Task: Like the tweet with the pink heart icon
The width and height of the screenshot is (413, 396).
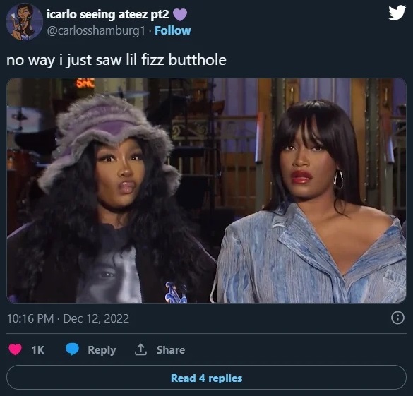Action: tap(16, 349)
